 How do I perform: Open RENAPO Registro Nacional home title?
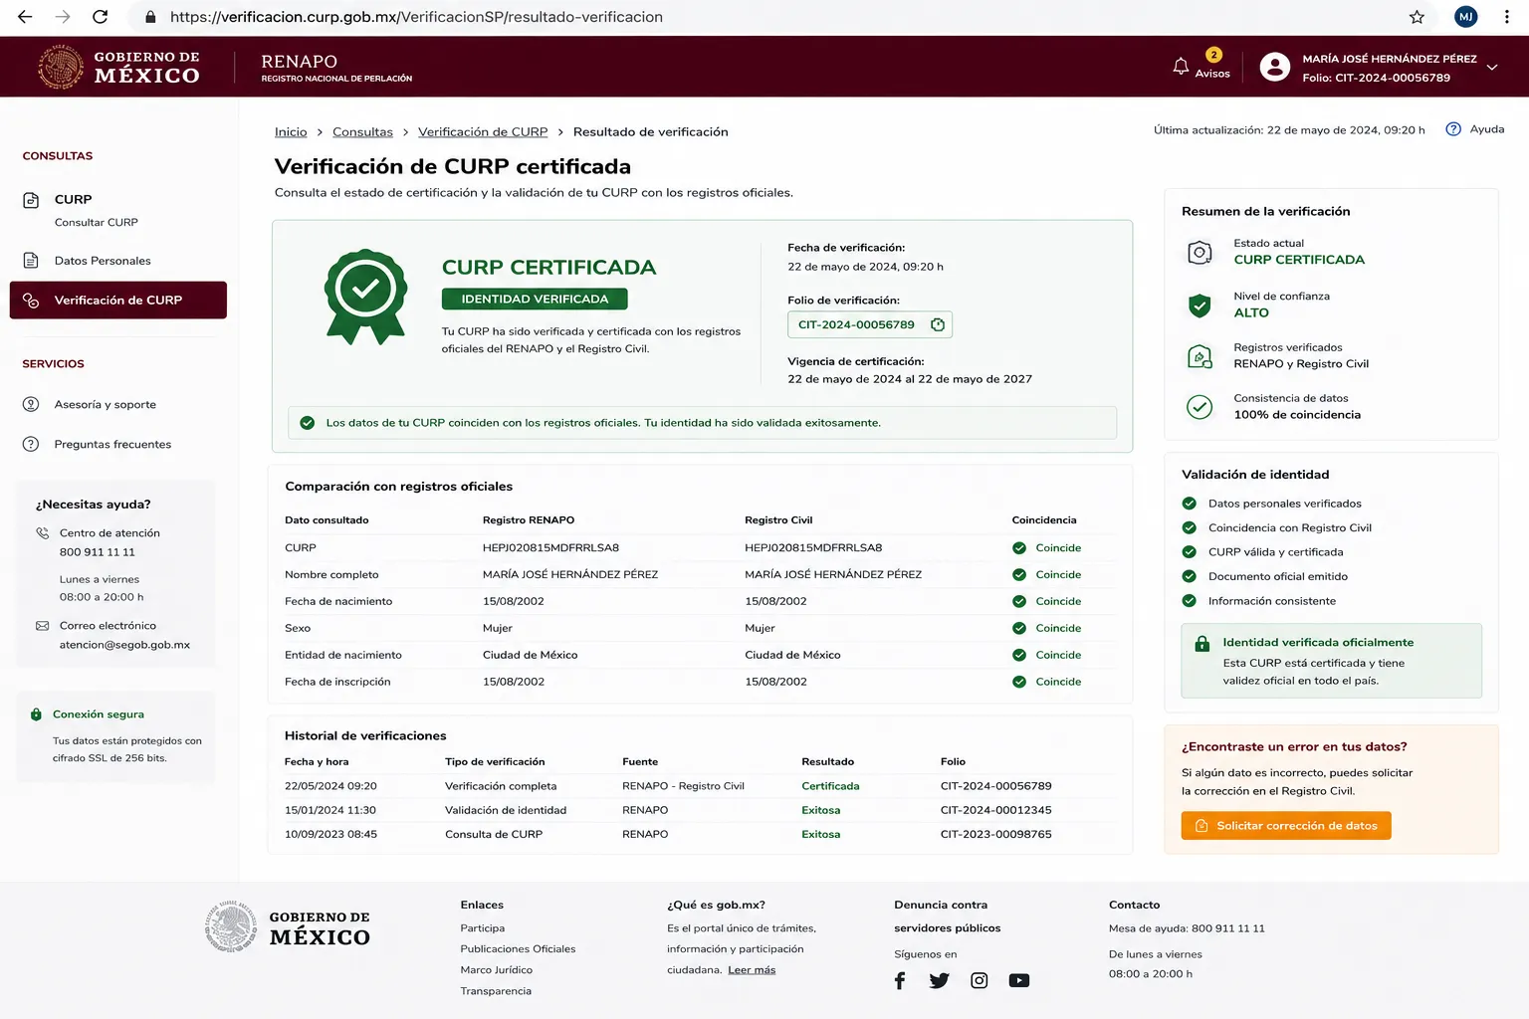tap(336, 68)
